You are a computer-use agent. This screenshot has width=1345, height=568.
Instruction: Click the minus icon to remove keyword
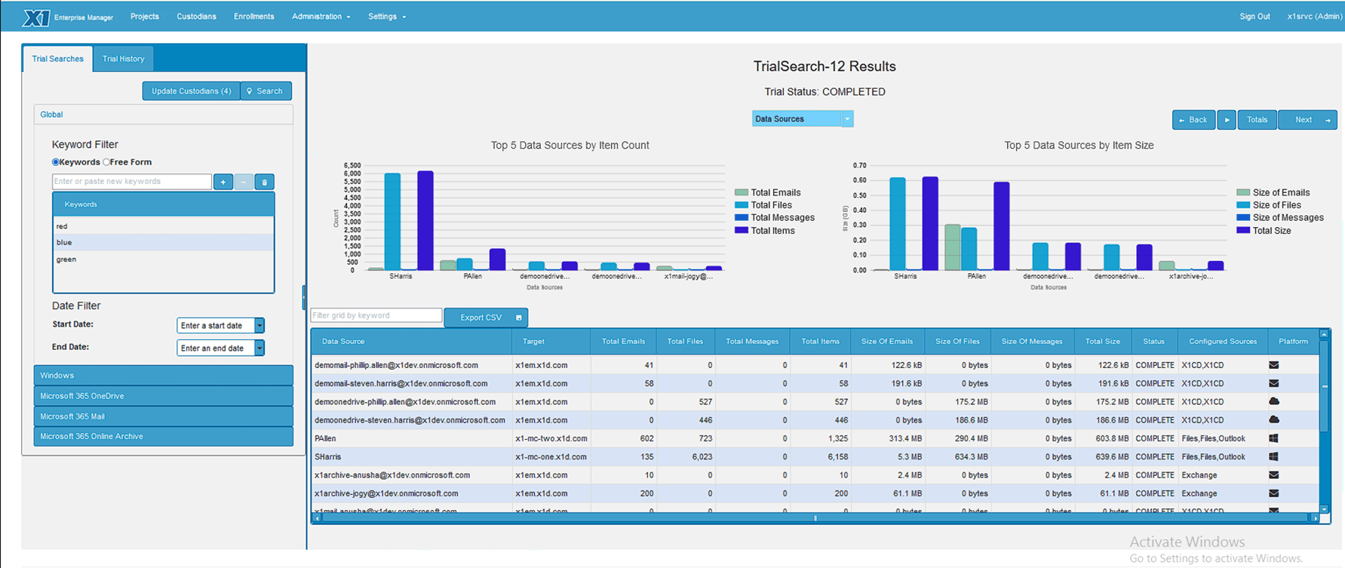[244, 182]
